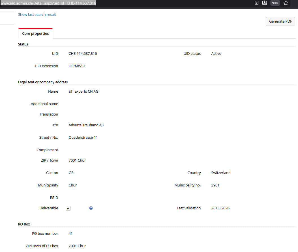Click the UID extension value HR/MWST
Screen dimensions: 298x252
click(x=77, y=66)
